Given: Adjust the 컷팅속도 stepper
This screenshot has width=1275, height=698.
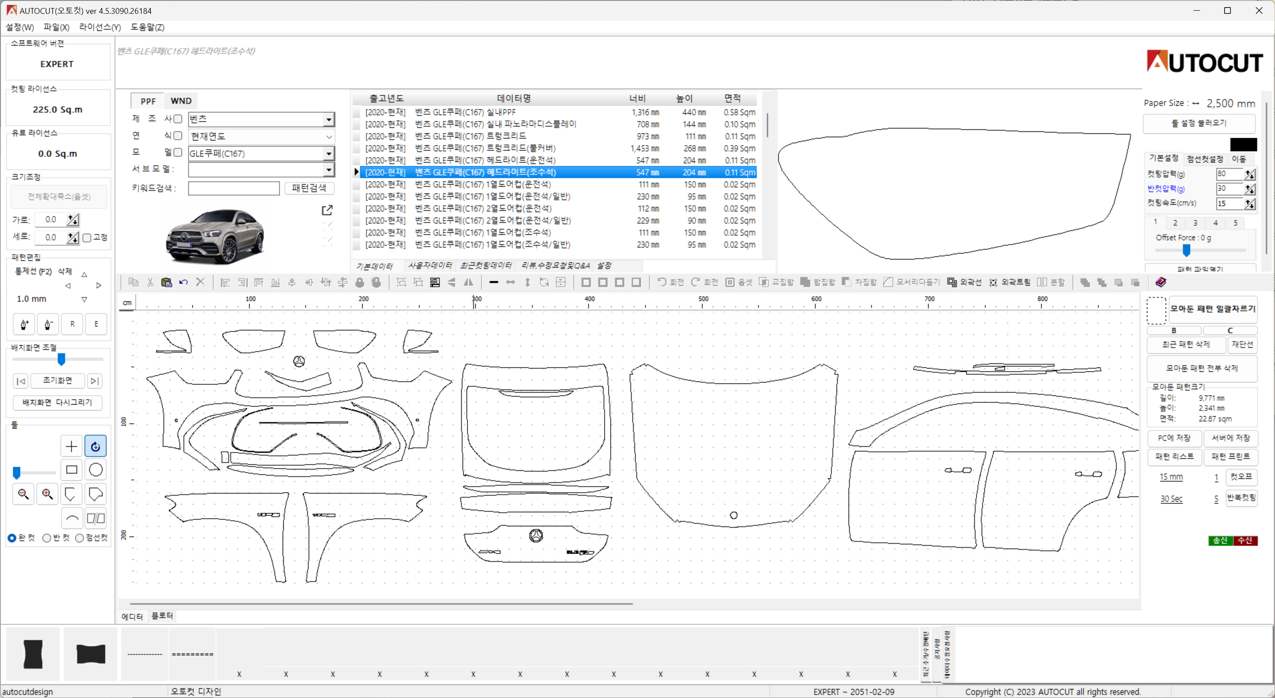Looking at the screenshot, I should click(x=1250, y=204).
